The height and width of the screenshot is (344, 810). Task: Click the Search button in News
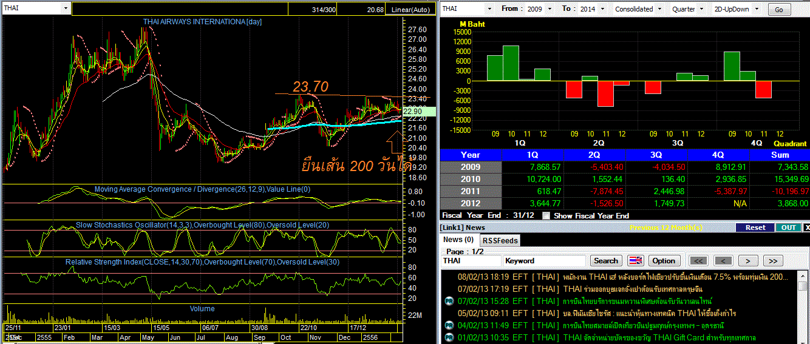coord(605,261)
